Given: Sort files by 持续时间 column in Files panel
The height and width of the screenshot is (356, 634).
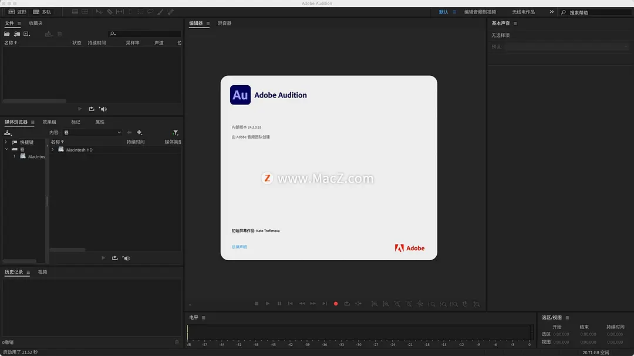Looking at the screenshot, I should [97, 42].
